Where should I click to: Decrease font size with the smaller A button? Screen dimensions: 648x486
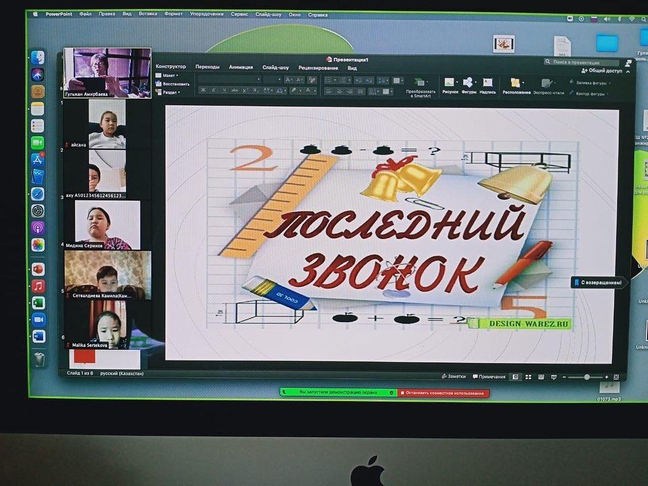pos(299,80)
